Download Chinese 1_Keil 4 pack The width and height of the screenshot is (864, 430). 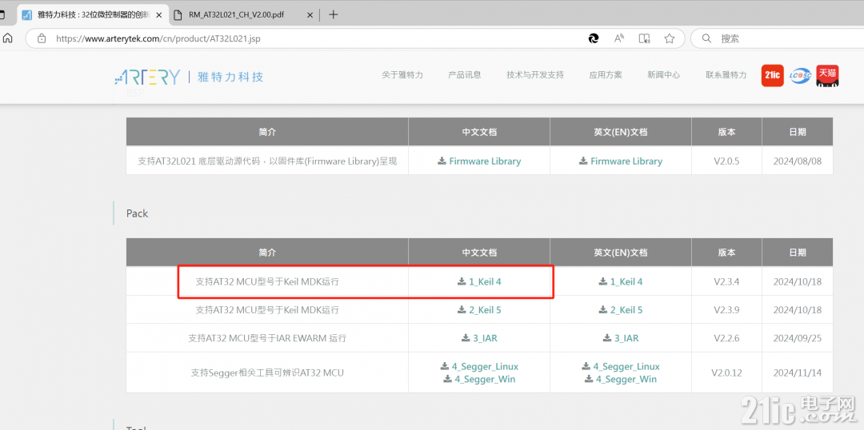479,282
